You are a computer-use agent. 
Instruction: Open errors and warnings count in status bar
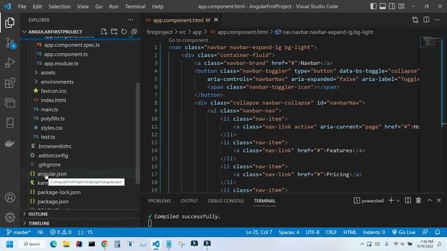point(61,232)
